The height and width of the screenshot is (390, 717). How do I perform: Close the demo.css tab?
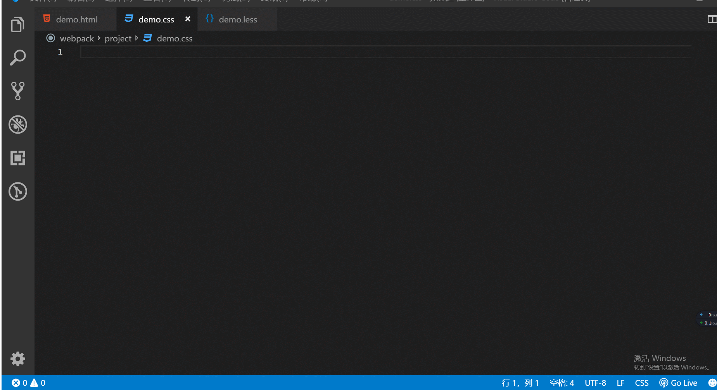(x=188, y=19)
